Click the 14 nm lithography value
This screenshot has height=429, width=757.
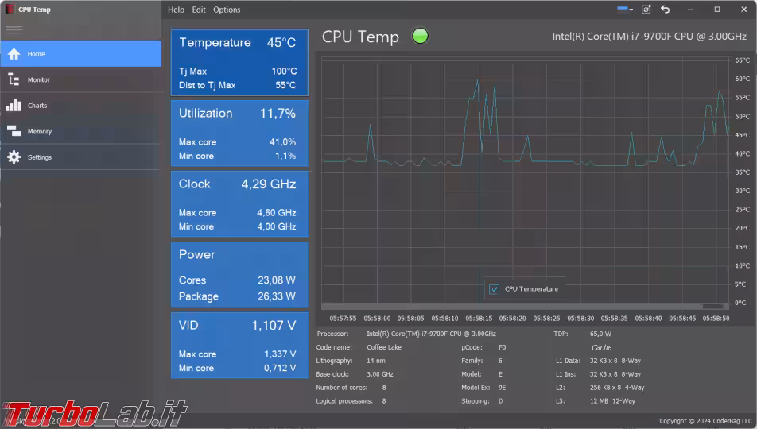click(x=375, y=361)
